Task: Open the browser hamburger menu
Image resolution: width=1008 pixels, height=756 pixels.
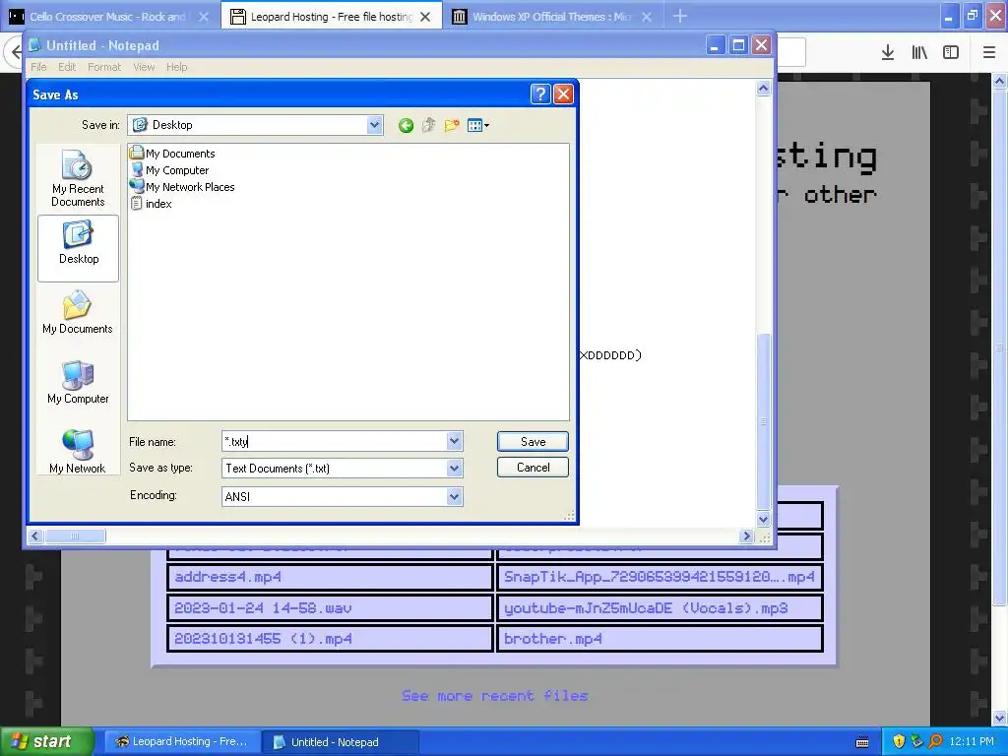Action: 989,53
